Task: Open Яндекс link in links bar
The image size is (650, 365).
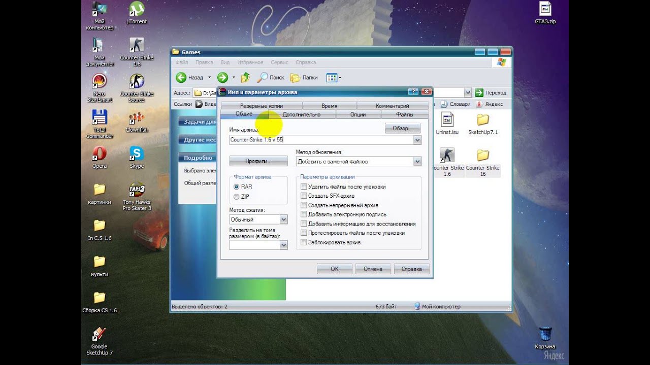Action: [x=490, y=104]
